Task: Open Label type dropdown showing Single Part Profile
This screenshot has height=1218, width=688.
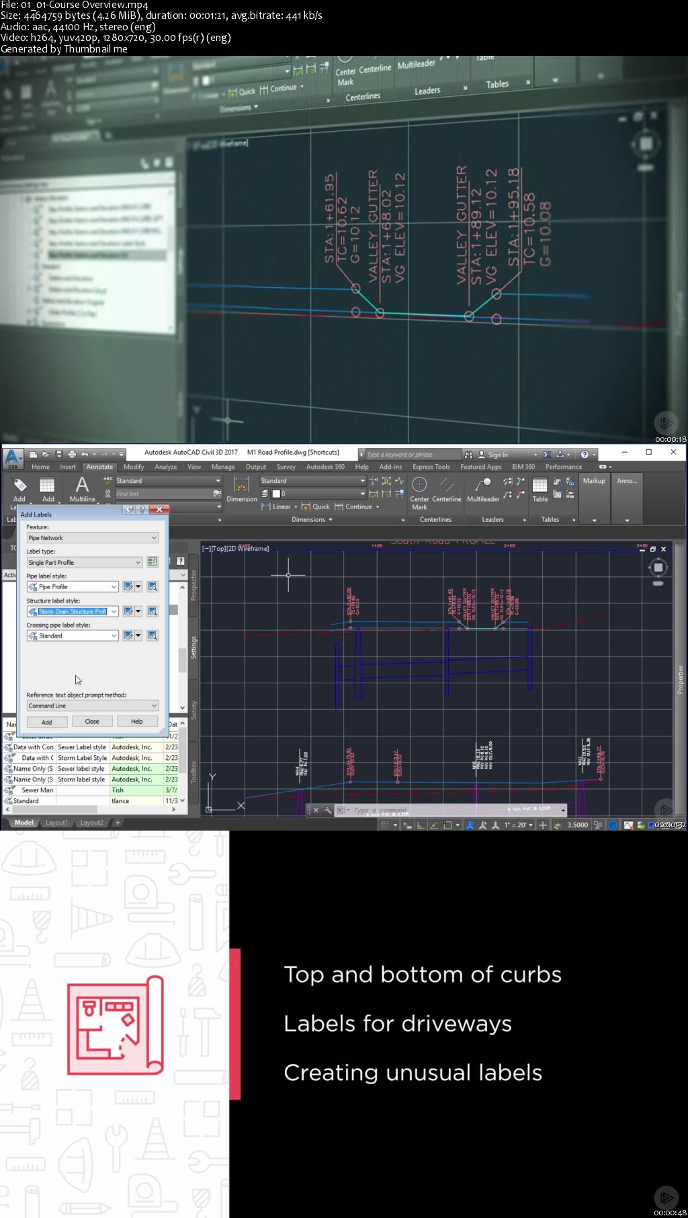Action: [85, 562]
